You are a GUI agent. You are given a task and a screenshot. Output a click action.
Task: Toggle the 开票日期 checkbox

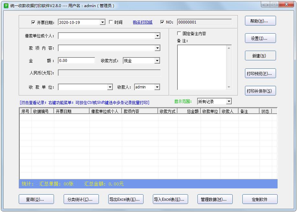pos(33,22)
